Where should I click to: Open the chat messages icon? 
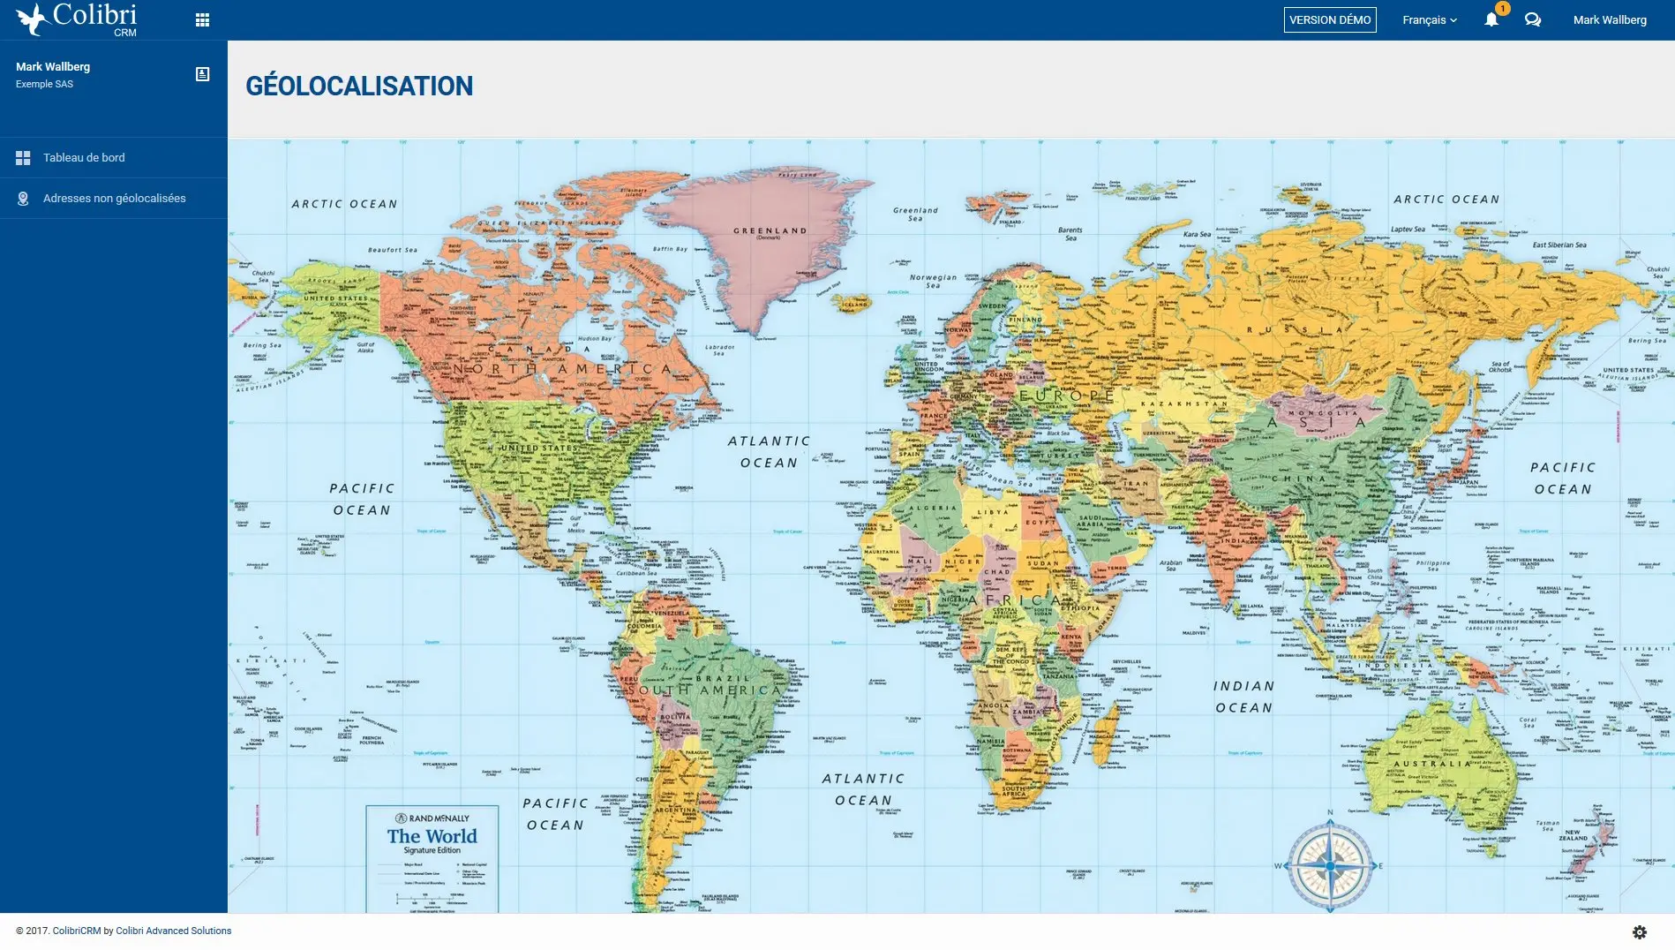coord(1532,20)
